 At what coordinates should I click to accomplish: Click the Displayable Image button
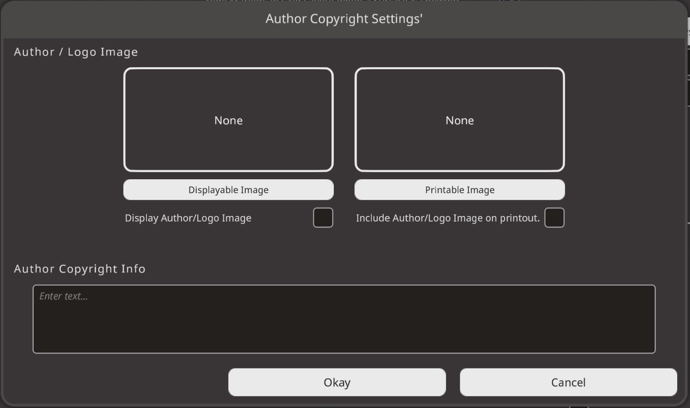(x=228, y=190)
